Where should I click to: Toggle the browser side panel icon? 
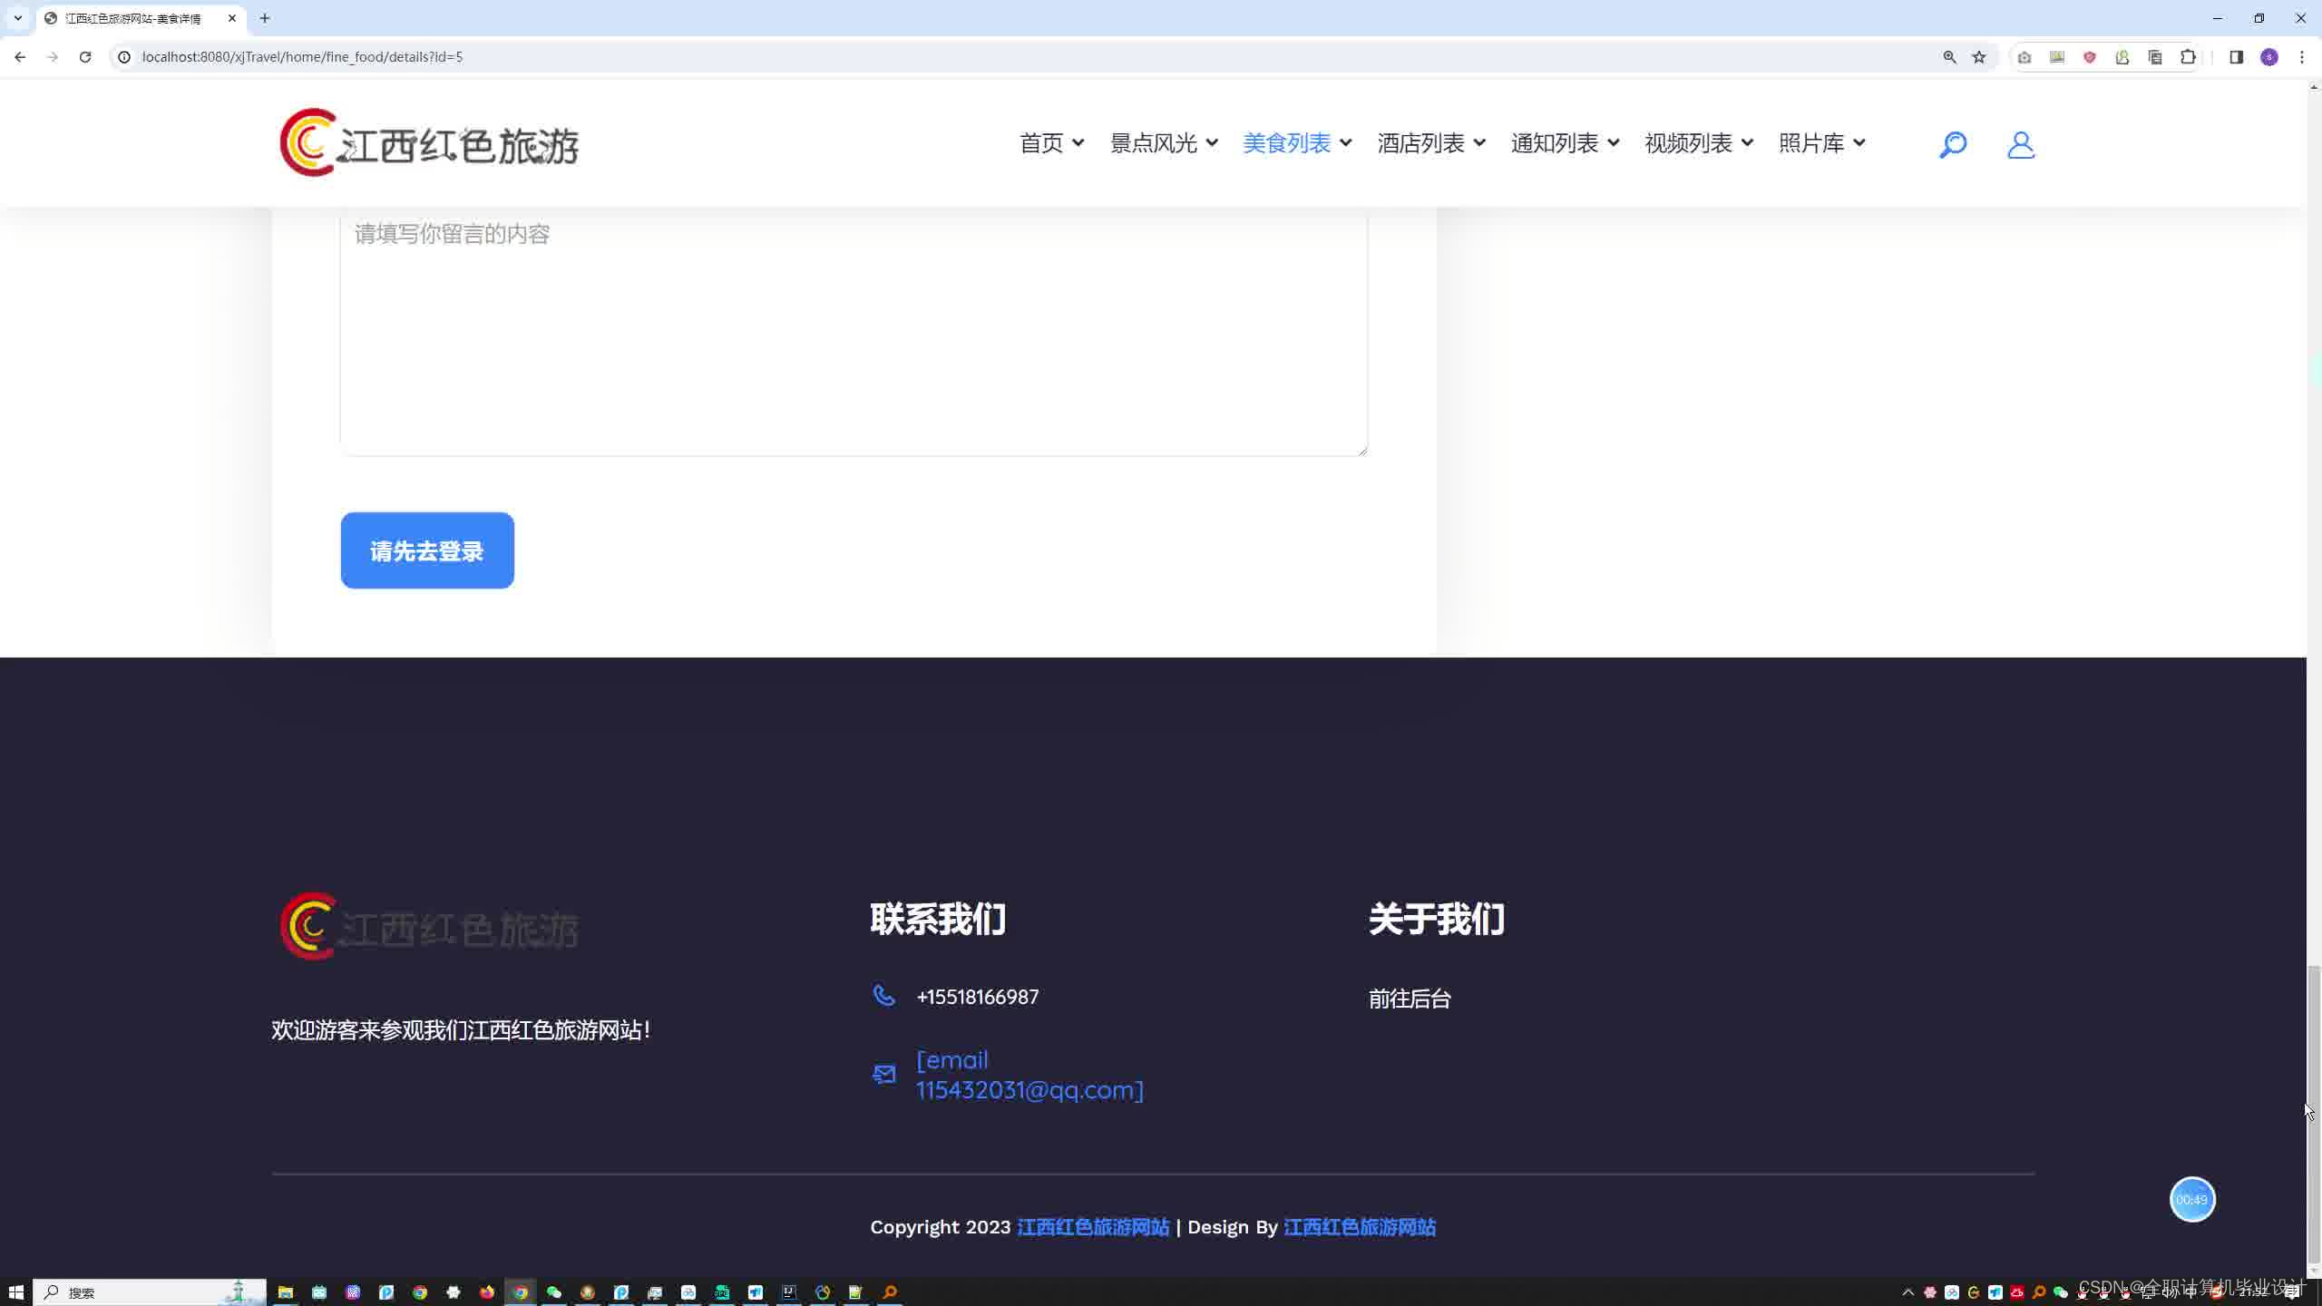coord(2236,56)
